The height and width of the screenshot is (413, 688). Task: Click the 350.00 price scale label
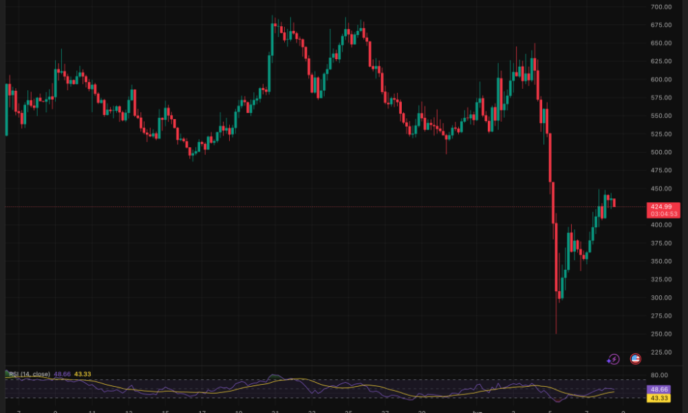click(660, 261)
